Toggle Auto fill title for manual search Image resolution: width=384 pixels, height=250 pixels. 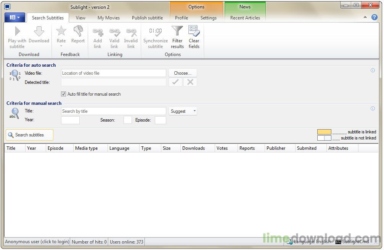pyautogui.click(x=63, y=94)
